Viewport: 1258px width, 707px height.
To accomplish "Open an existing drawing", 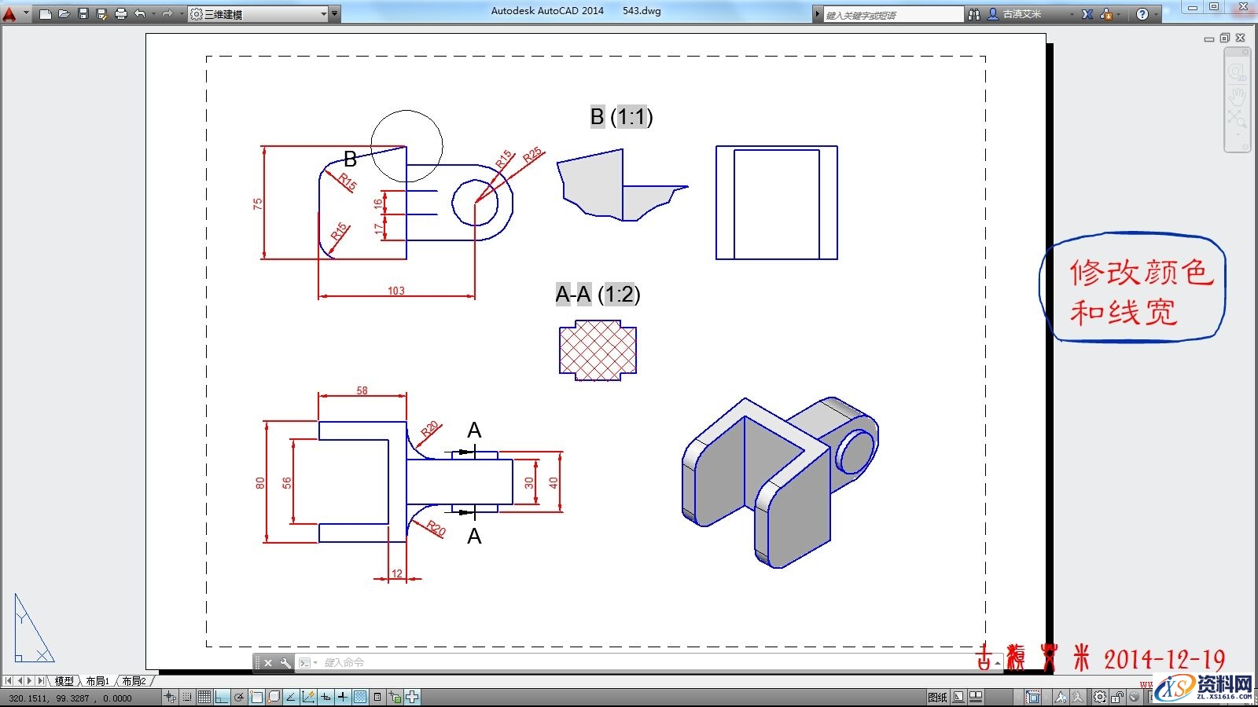I will click(x=66, y=13).
